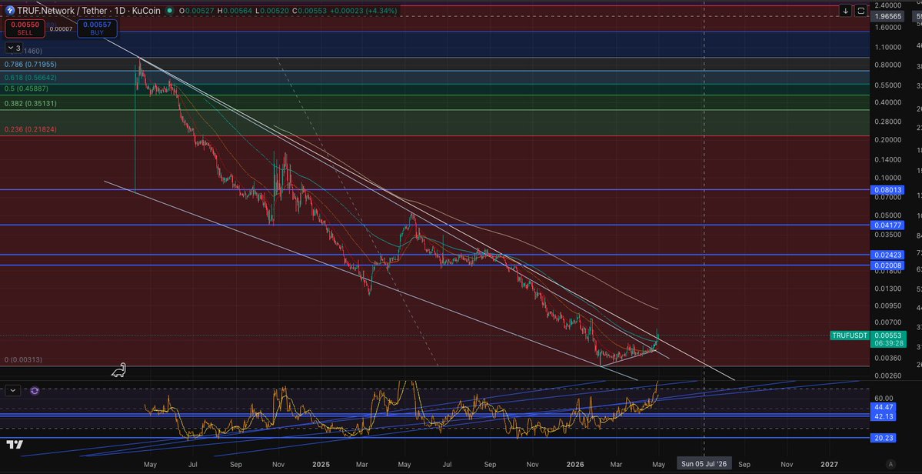Select the 0.02008 price label
The width and height of the screenshot is (922, 474).
888,265
